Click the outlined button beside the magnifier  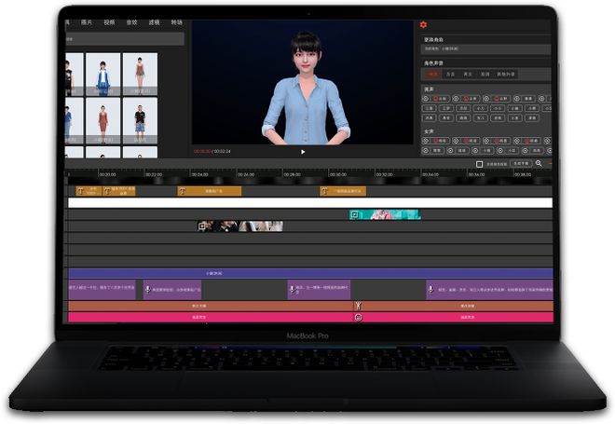(x=521, y=163)
